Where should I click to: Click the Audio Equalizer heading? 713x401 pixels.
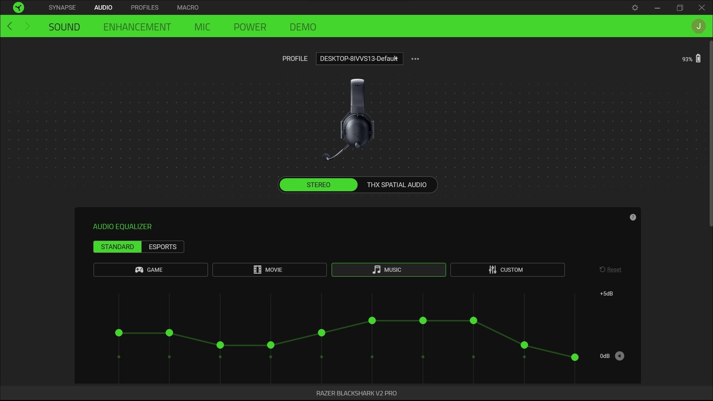point(122,226)
